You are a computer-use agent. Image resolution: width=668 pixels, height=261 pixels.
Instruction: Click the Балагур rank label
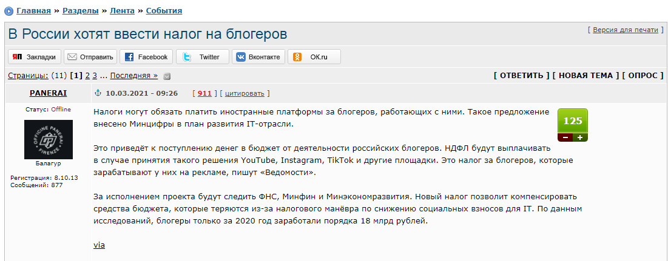coord(48,164)
